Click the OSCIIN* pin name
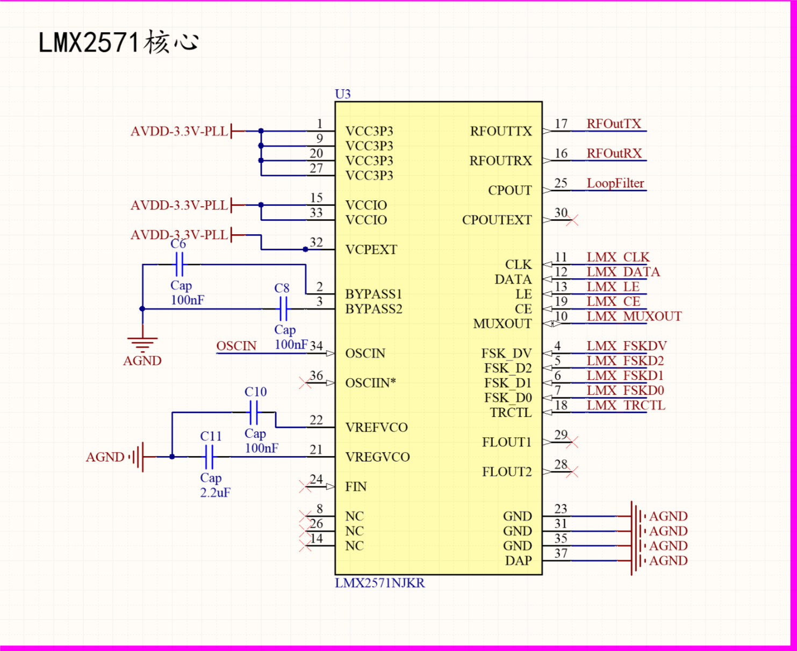Screen dimensions: 797x651 [371, 383]
